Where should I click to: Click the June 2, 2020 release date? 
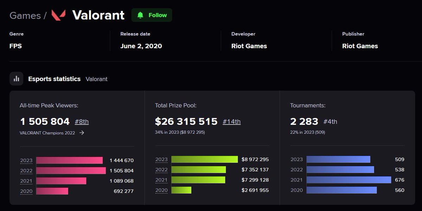(x=141, y=46)
